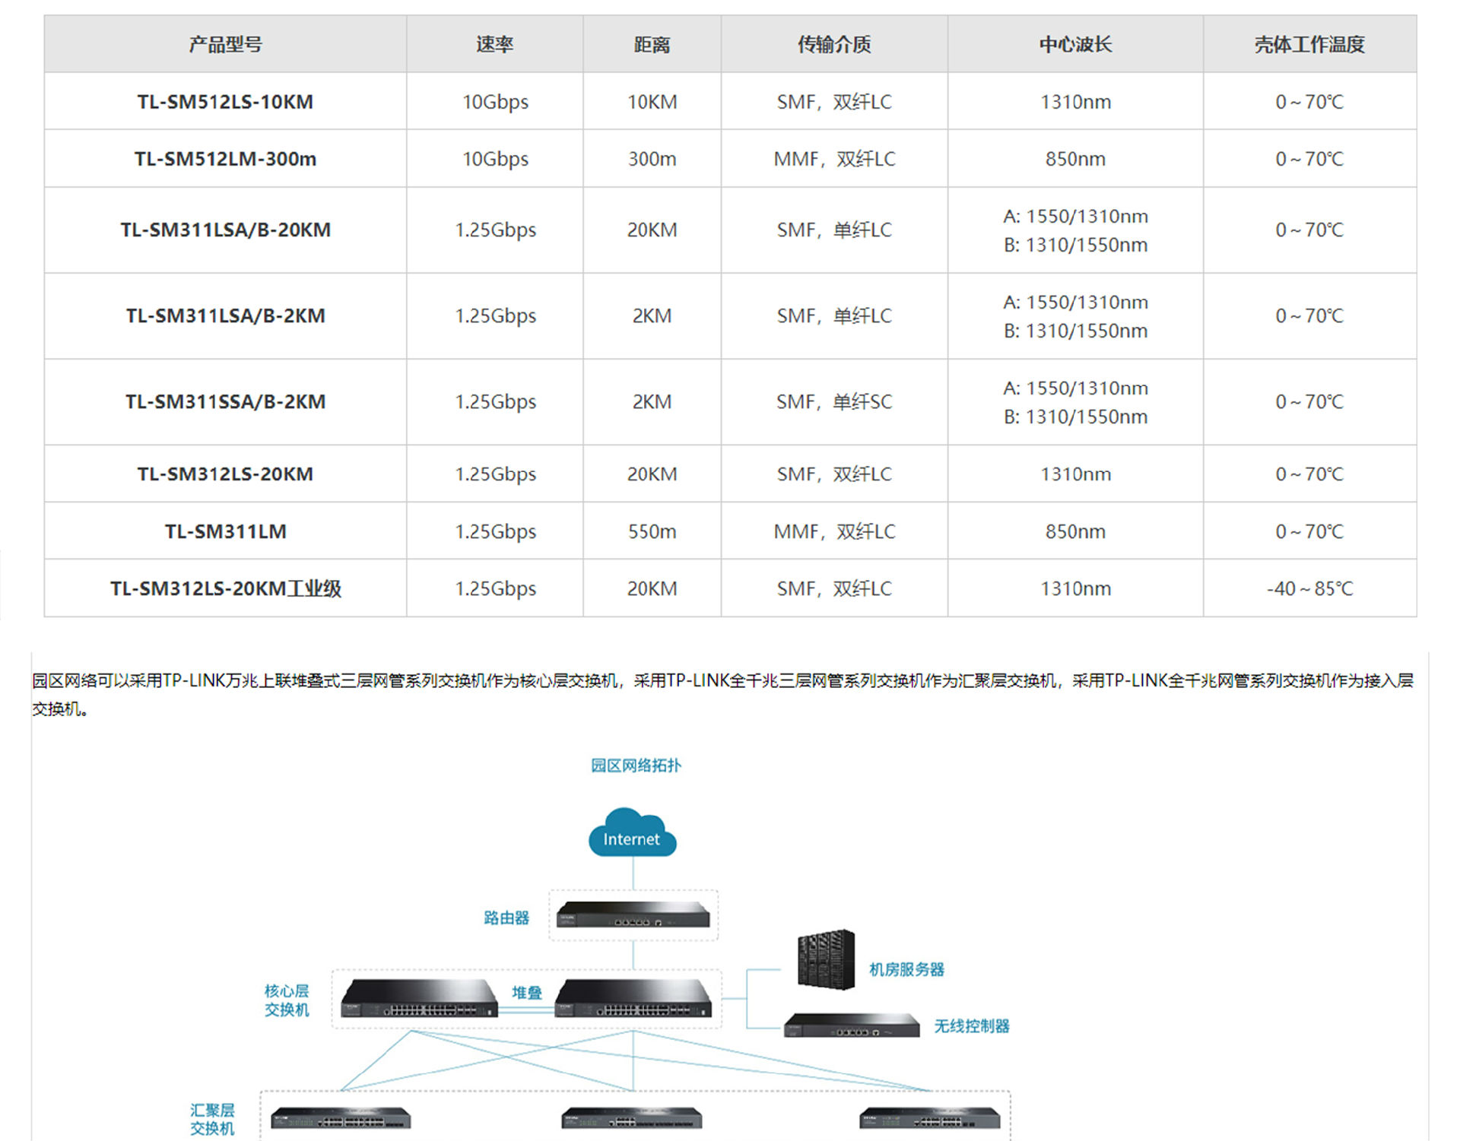Click 1.25Gbps in the TL-SM311LM row
Image resolution: width=1460 pixels, height=1141 pixels.
[x=495, y=531]
